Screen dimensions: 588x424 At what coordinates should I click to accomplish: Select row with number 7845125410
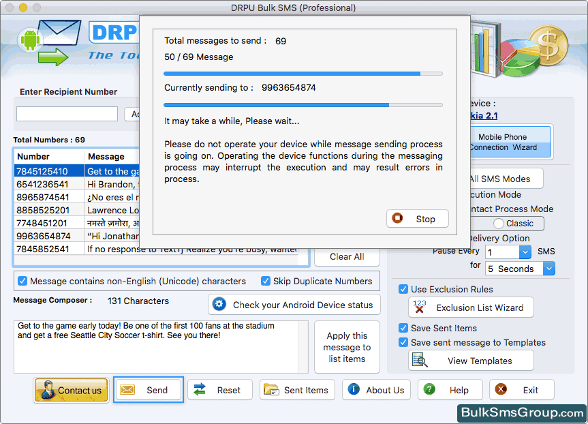[x=76, y=171]
